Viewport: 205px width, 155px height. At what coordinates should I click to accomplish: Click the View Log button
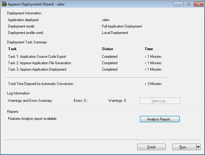(160, 101)
